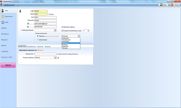Switch to the Przedstawiciel tab
The width and height of the screenshot is (181, 108).
click(32, 47)
